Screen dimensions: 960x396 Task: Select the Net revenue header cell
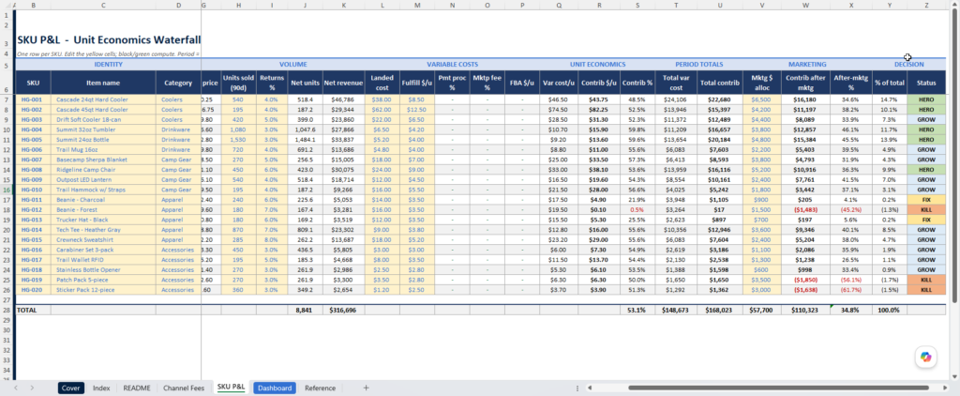tap(343, 83)
